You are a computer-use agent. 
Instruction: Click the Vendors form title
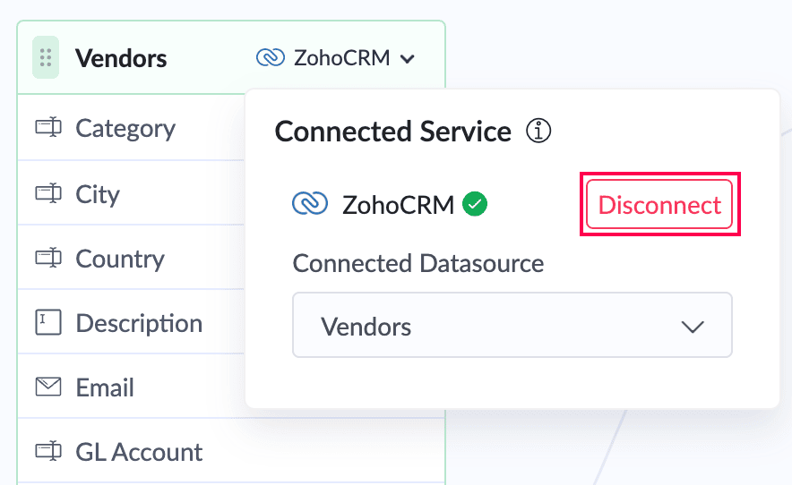pyautogui.click(x=121, y=58)
